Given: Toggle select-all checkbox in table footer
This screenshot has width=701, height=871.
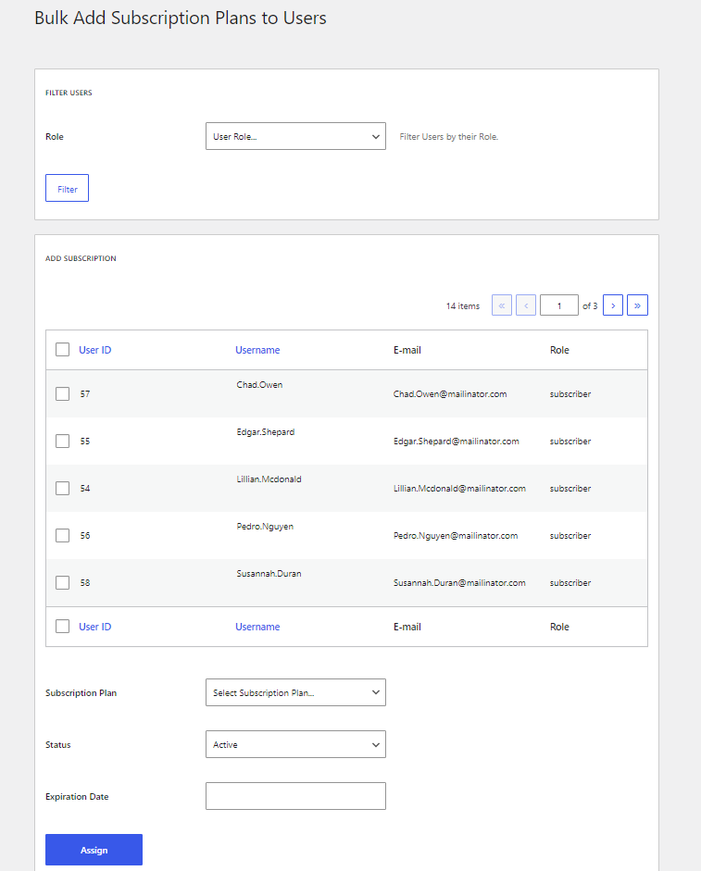Looking at the screenshot, I should tap(63, 627).
